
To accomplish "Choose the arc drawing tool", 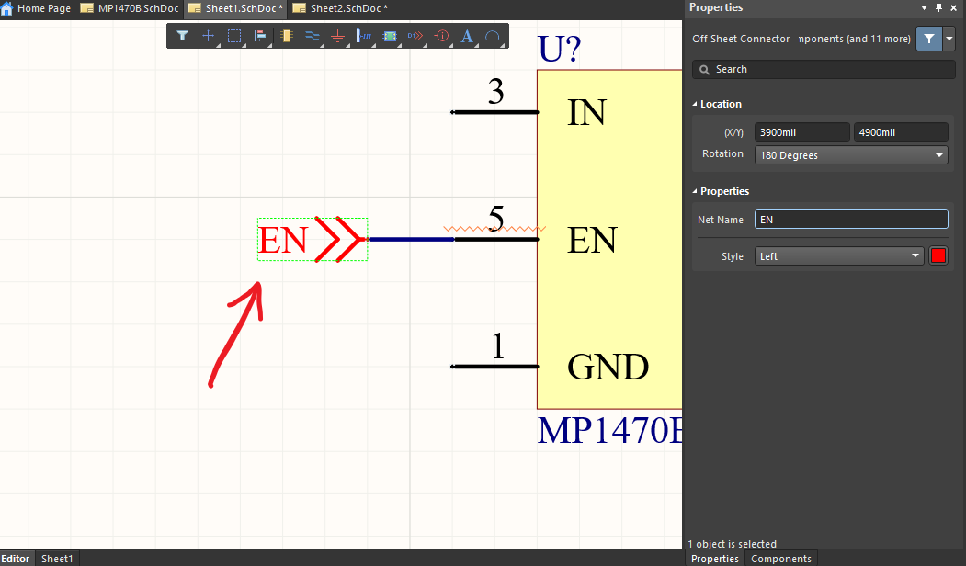I will point(493,36).
